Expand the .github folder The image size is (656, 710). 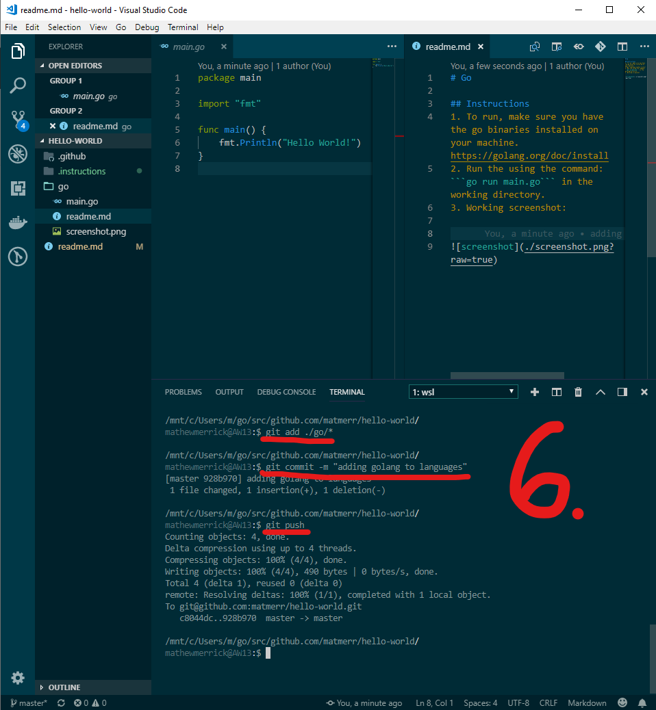tap(93, 156)
